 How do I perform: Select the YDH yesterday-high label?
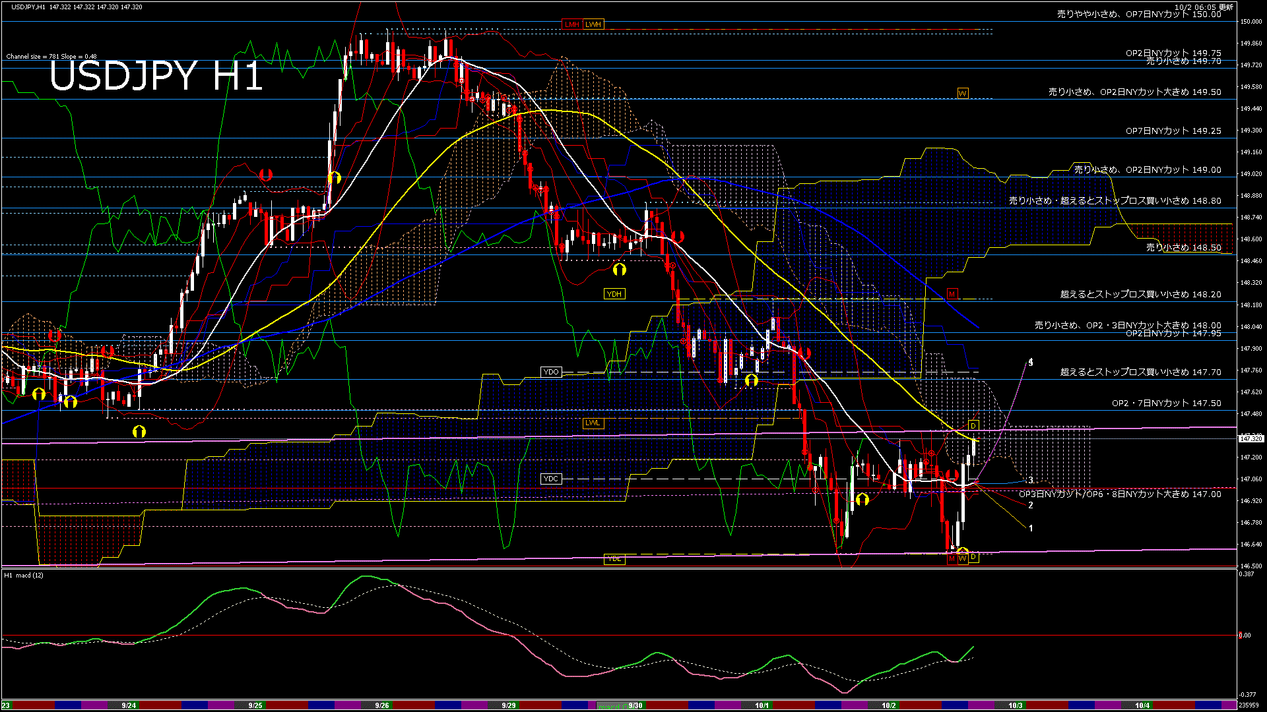[x=614, y=294]
